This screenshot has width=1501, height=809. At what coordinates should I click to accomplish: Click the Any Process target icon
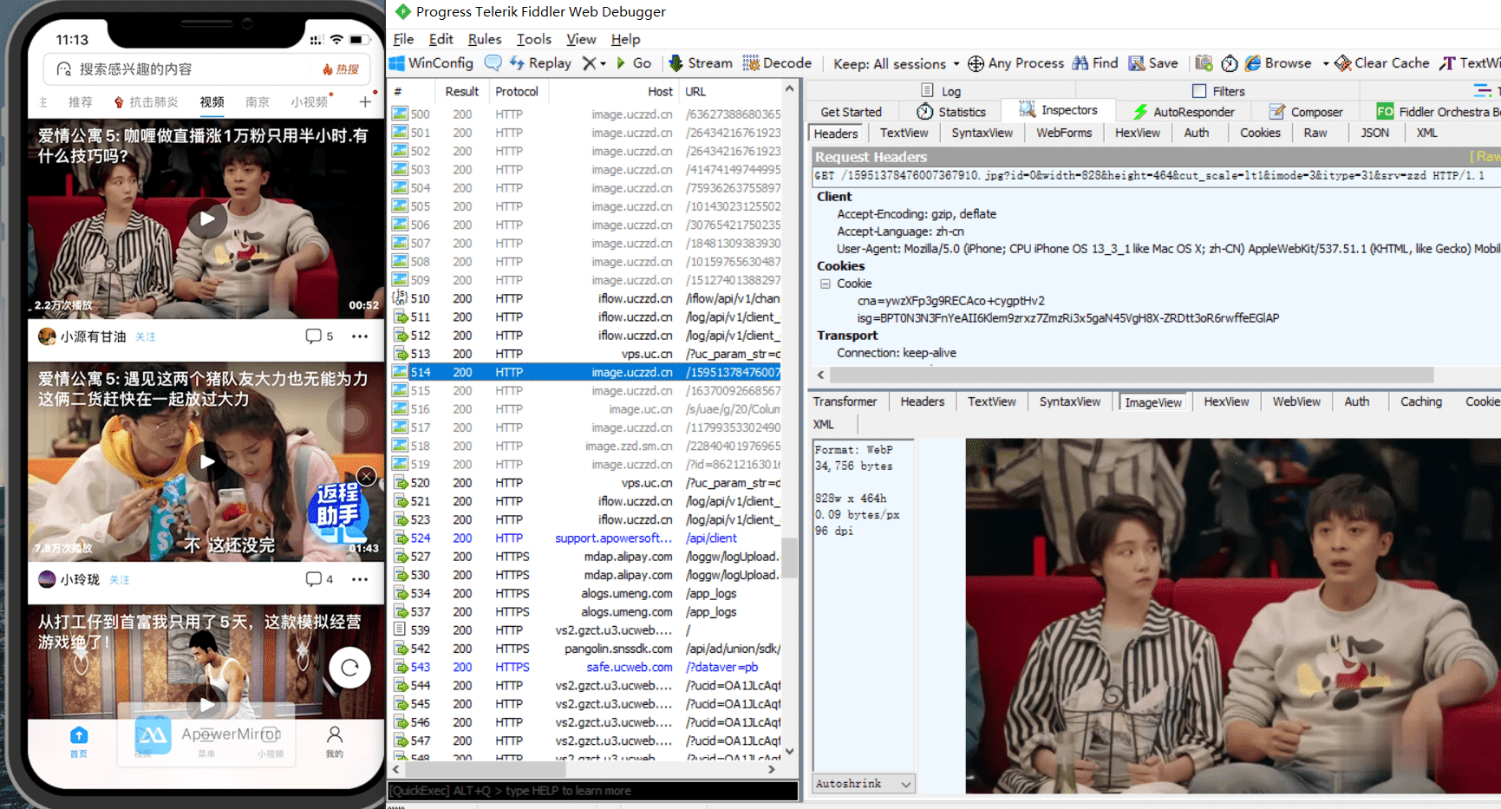(x=976, y=63)
